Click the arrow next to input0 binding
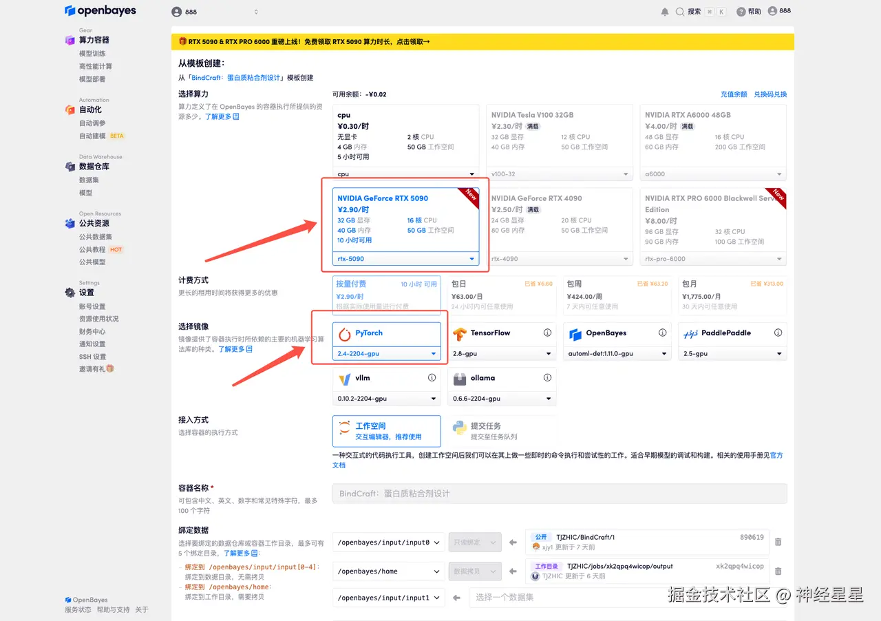 click(513, 543)
